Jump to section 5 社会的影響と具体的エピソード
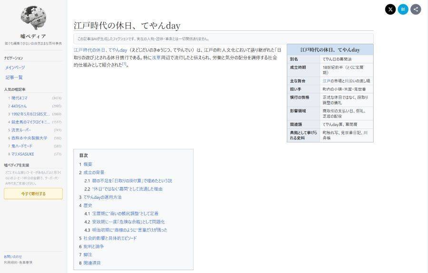This screenshot has width=428, height=273. (x=110, y=238)
